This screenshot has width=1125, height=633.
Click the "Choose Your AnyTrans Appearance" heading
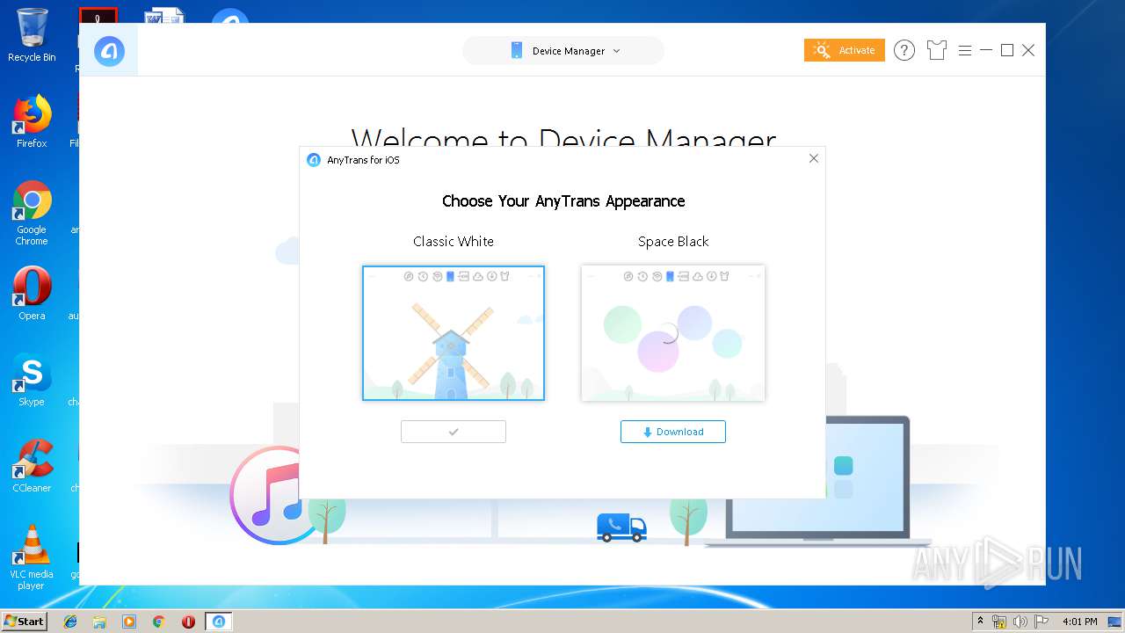coord(563,201)
